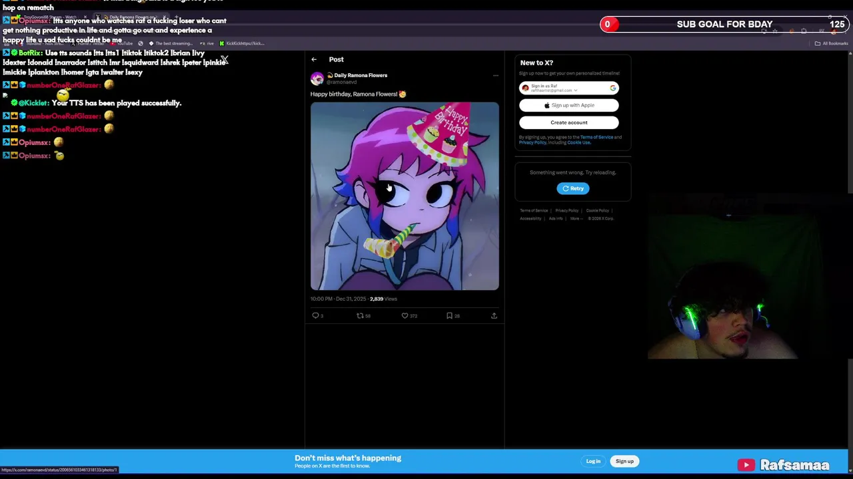Click the reply icon under the post
Viewport: 853px width, 479px height.
316,316
